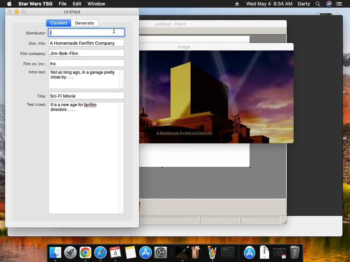Open the App Store icon left of System Preferences
350x262 pixels.
pos(146,253)
